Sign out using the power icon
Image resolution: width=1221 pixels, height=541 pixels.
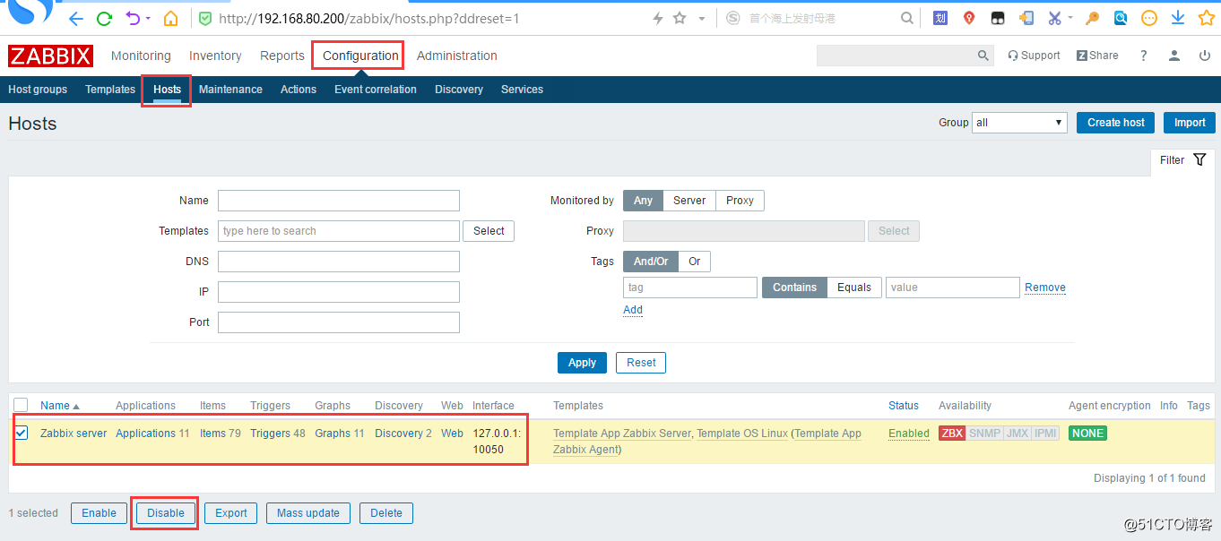coord(1204,56)
